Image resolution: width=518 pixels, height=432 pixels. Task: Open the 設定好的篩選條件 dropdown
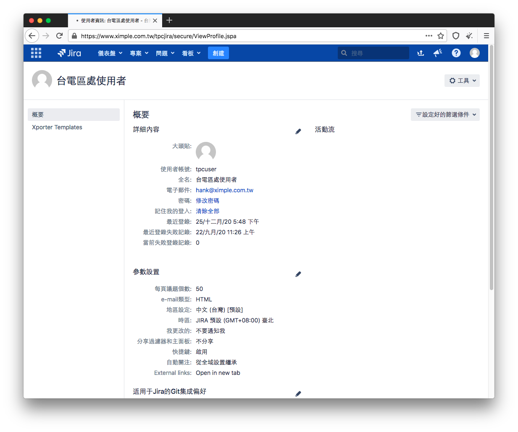pyautogui.click(x=445, y=115)
